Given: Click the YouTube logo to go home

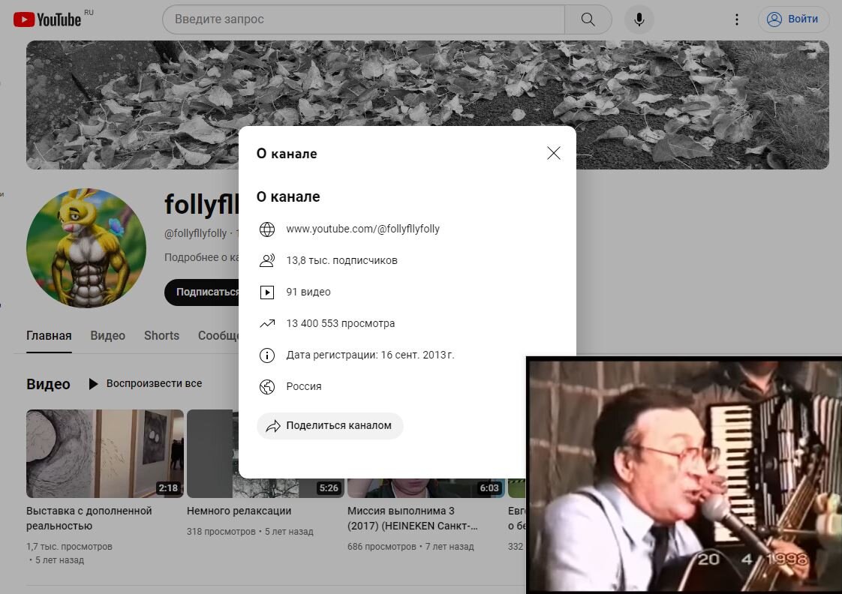Looking at the screenshot, I should click(x=47, y=19).
